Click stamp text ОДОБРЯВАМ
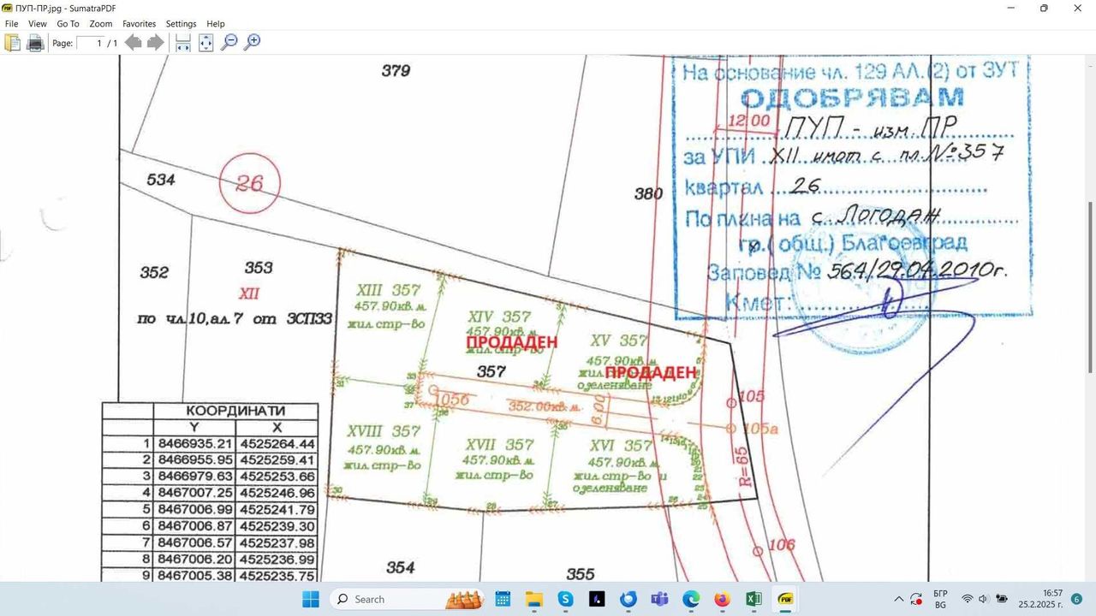Viewport: 1096px width, 616px height. (851, 98)
